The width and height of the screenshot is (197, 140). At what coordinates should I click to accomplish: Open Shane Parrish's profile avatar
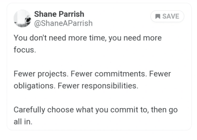(x=22, y=19)
